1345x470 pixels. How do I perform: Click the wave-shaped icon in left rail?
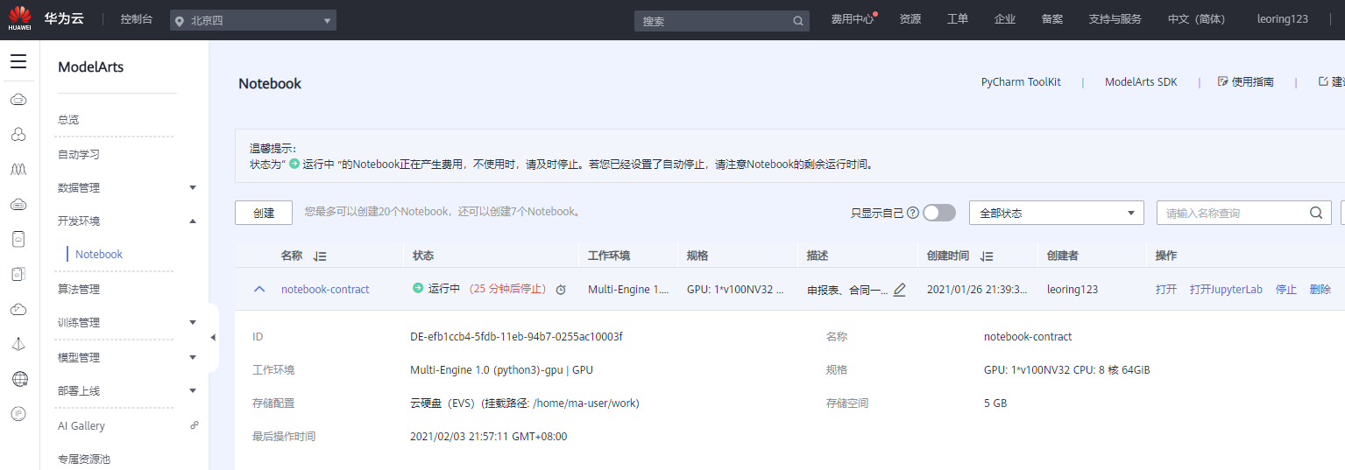18,169
